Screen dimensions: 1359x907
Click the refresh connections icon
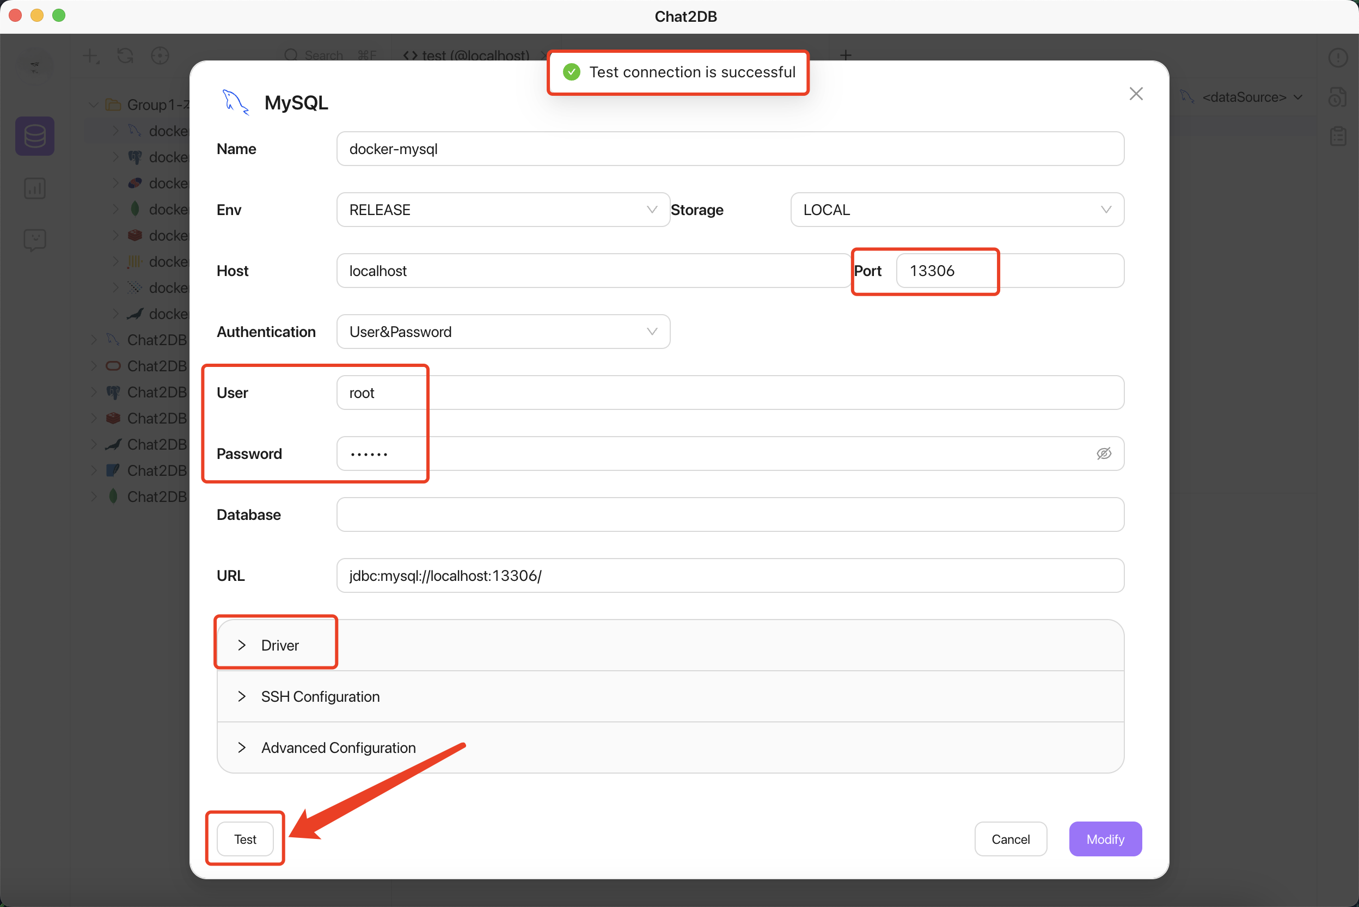click(x=126, y=56)
